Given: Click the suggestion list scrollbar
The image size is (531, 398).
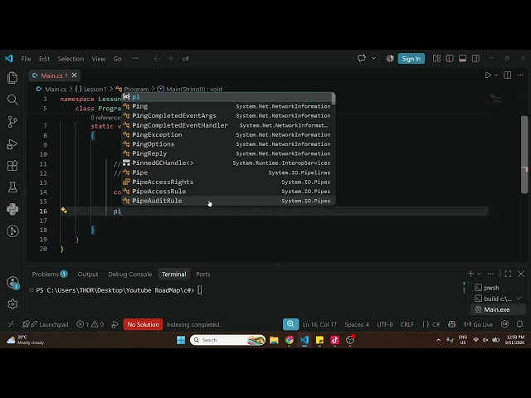Looking at the screenshot, I should (x=334, y=99).
